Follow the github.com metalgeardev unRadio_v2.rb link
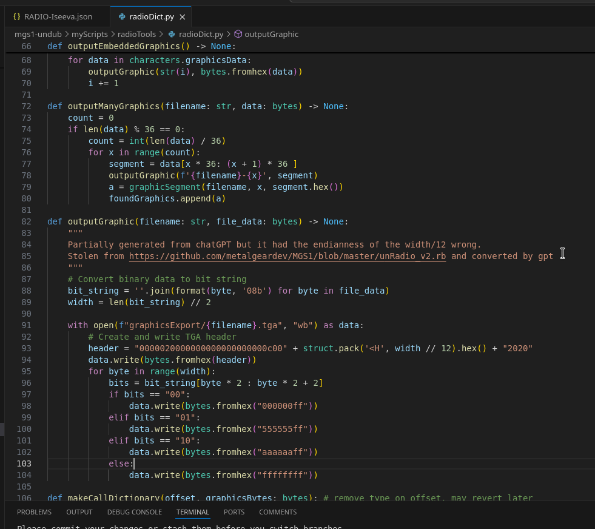595x529 pixels. point(287,256)
